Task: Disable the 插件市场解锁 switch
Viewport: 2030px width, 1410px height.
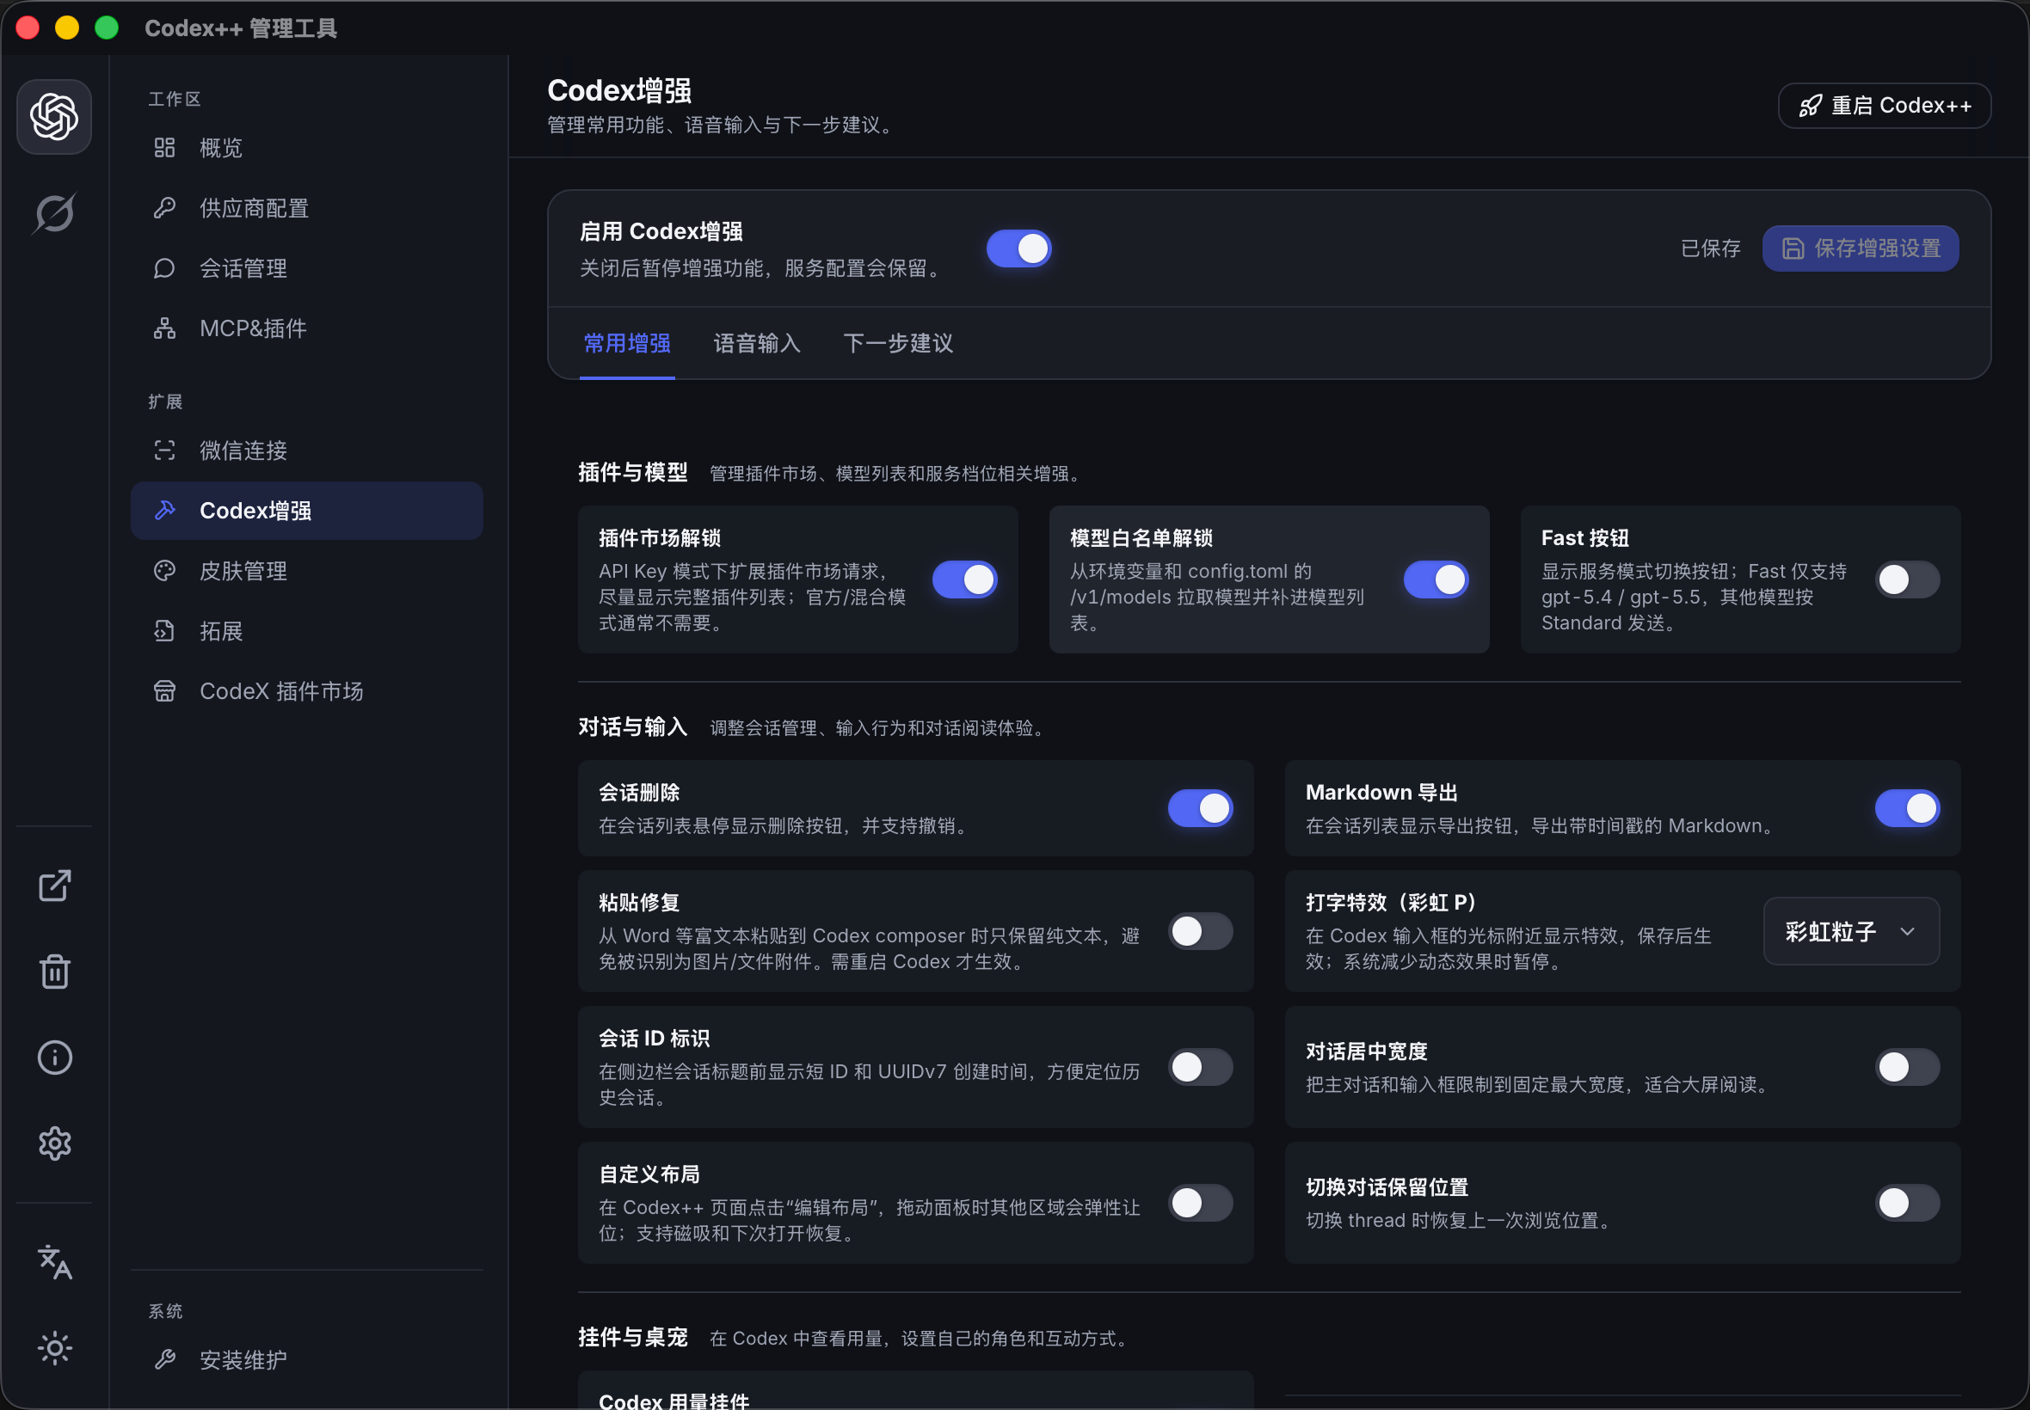Action: point(964,579)
